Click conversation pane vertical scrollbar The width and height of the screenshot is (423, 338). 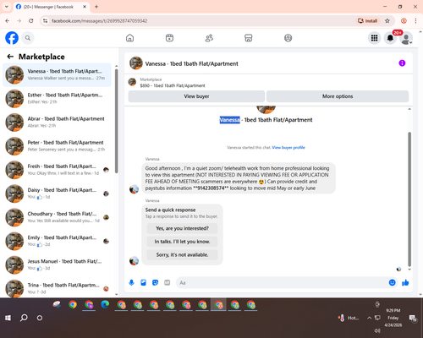click(x=409, y=199)
